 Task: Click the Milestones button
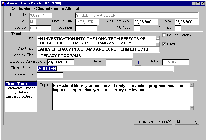click(187, 122)
